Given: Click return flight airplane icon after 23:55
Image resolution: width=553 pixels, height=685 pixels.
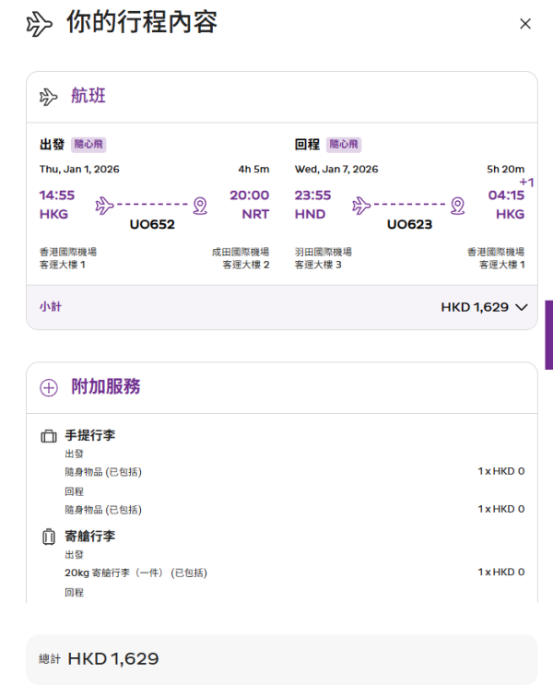Looking at the screenshot, I should click(x=360, y=204).
